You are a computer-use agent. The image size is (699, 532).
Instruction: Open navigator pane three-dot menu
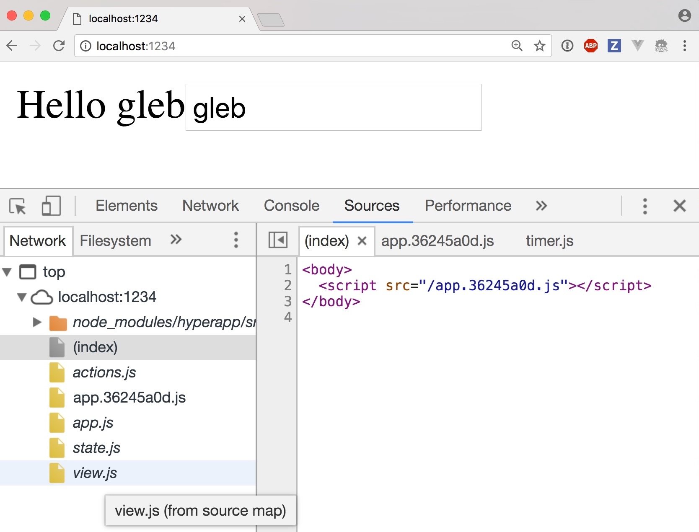pyautogui.click(x=236, y=240)
